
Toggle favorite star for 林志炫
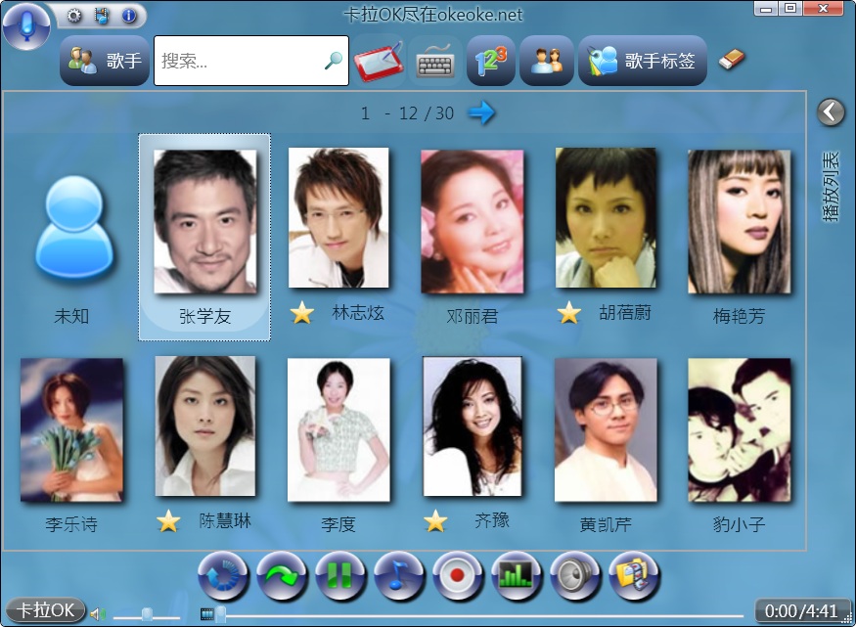coord(302,313)
